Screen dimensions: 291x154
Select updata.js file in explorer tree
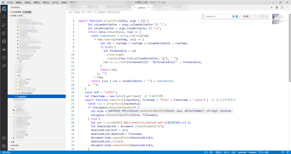pyautogui.click(x=37, y=96)
